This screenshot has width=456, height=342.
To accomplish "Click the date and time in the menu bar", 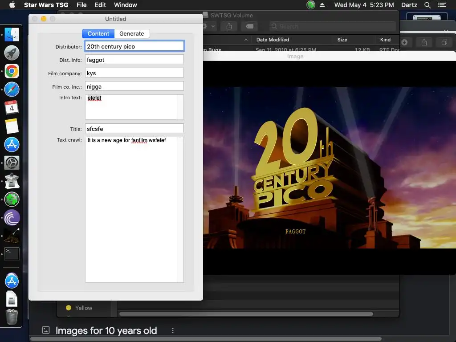I will pyautogui.click(x=364, y=5).
